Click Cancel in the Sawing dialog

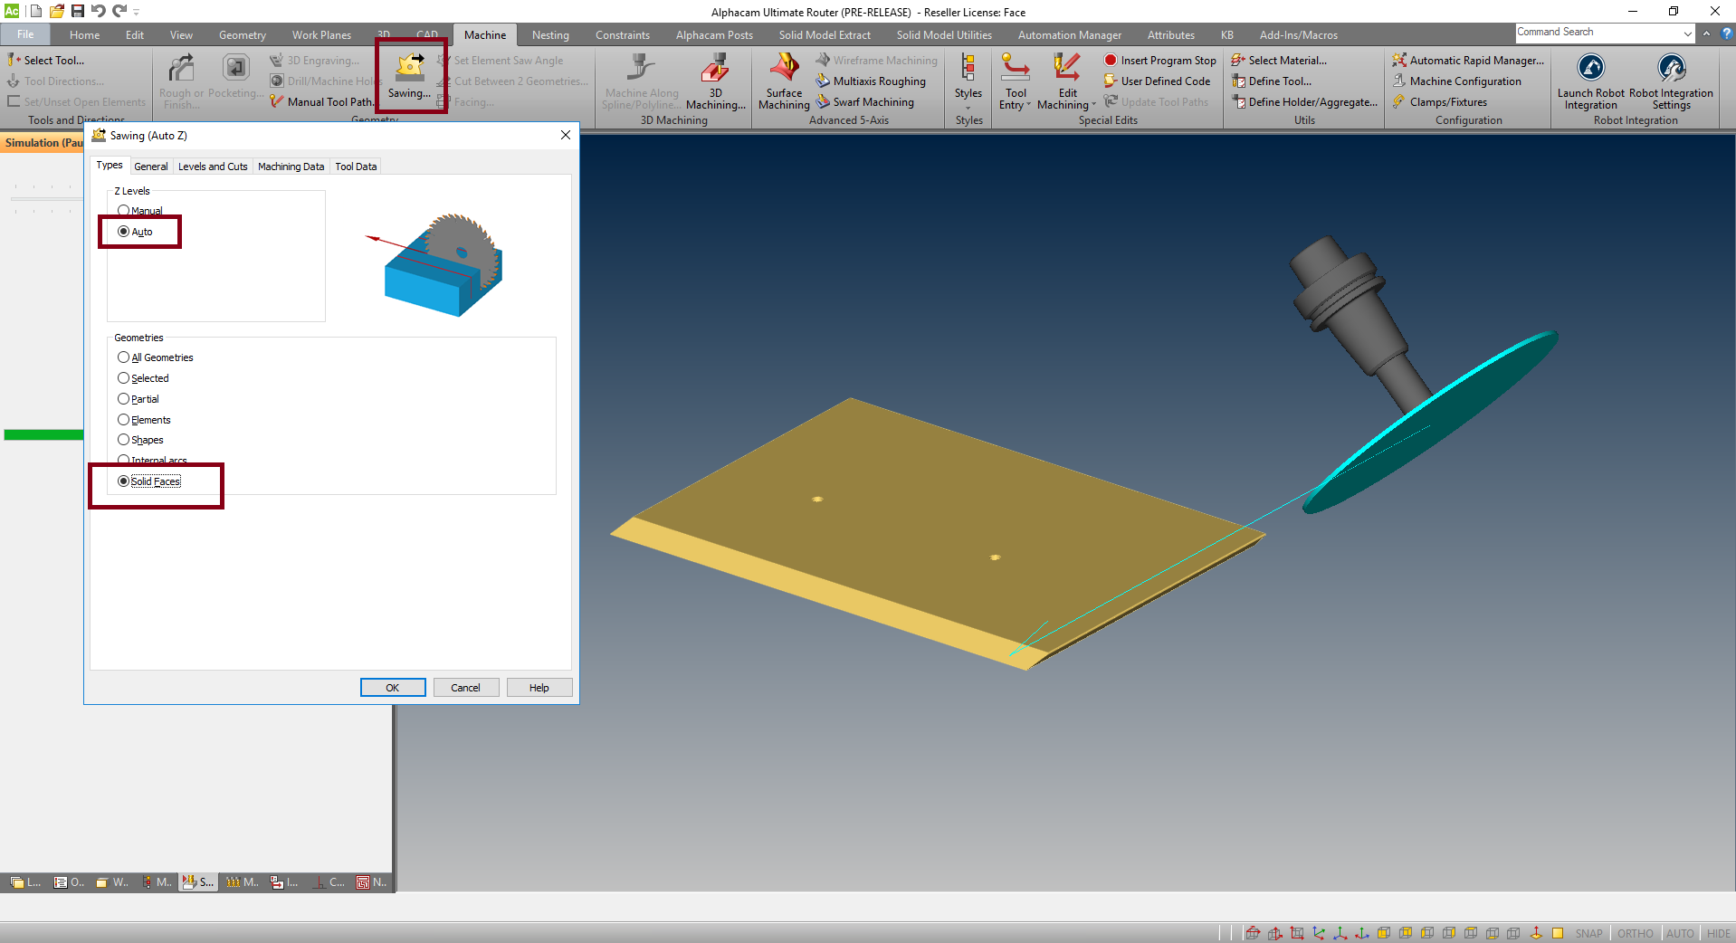click(466, 688)
